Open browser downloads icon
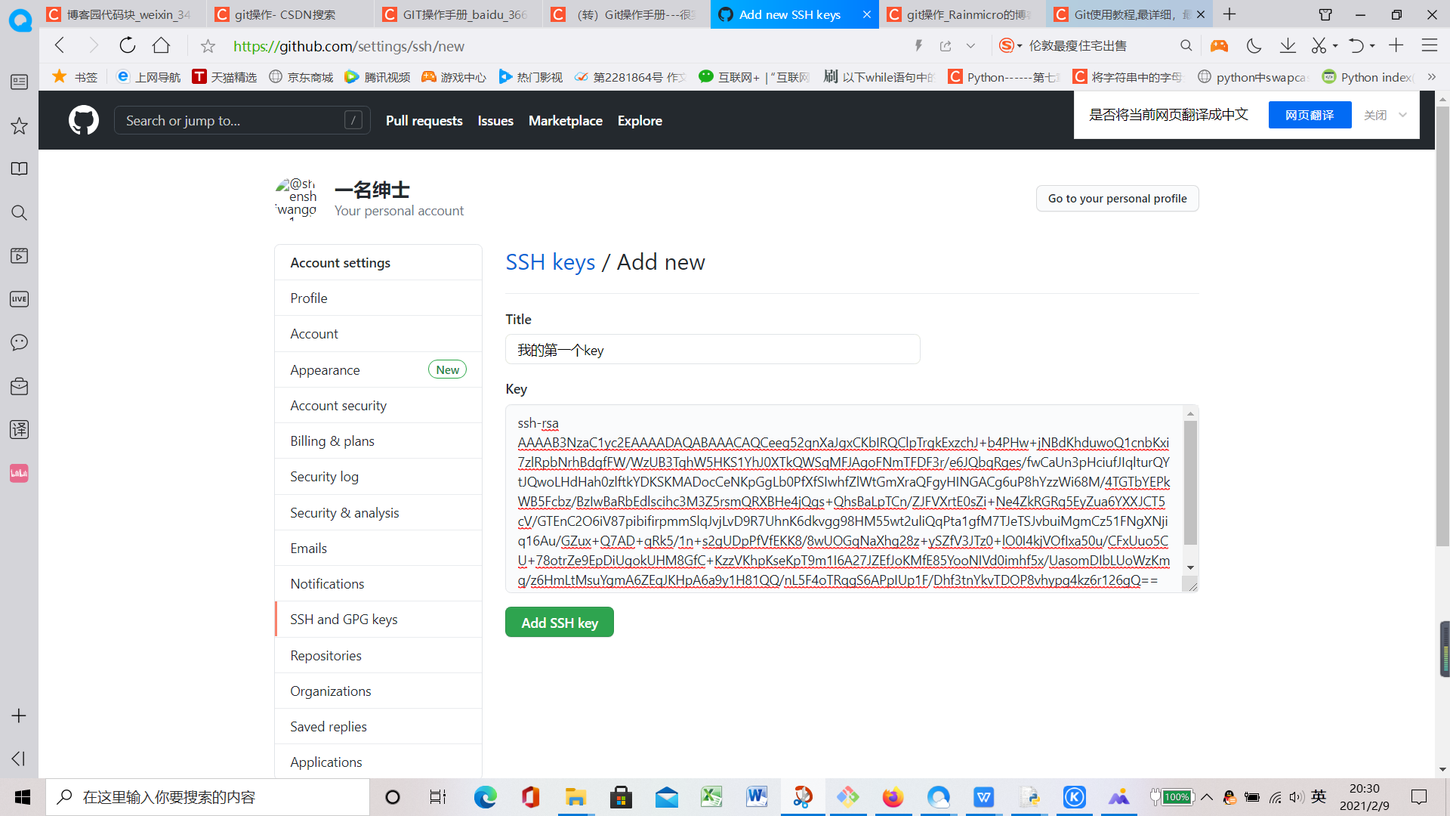1450x816 pixels. click(1288, 46)
